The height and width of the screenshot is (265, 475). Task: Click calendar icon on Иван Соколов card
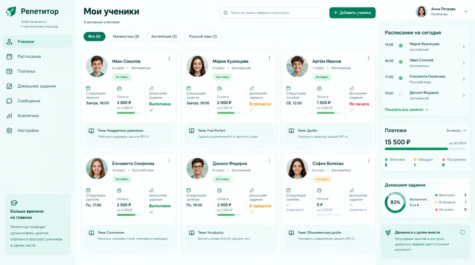click(x=88, y=88)
